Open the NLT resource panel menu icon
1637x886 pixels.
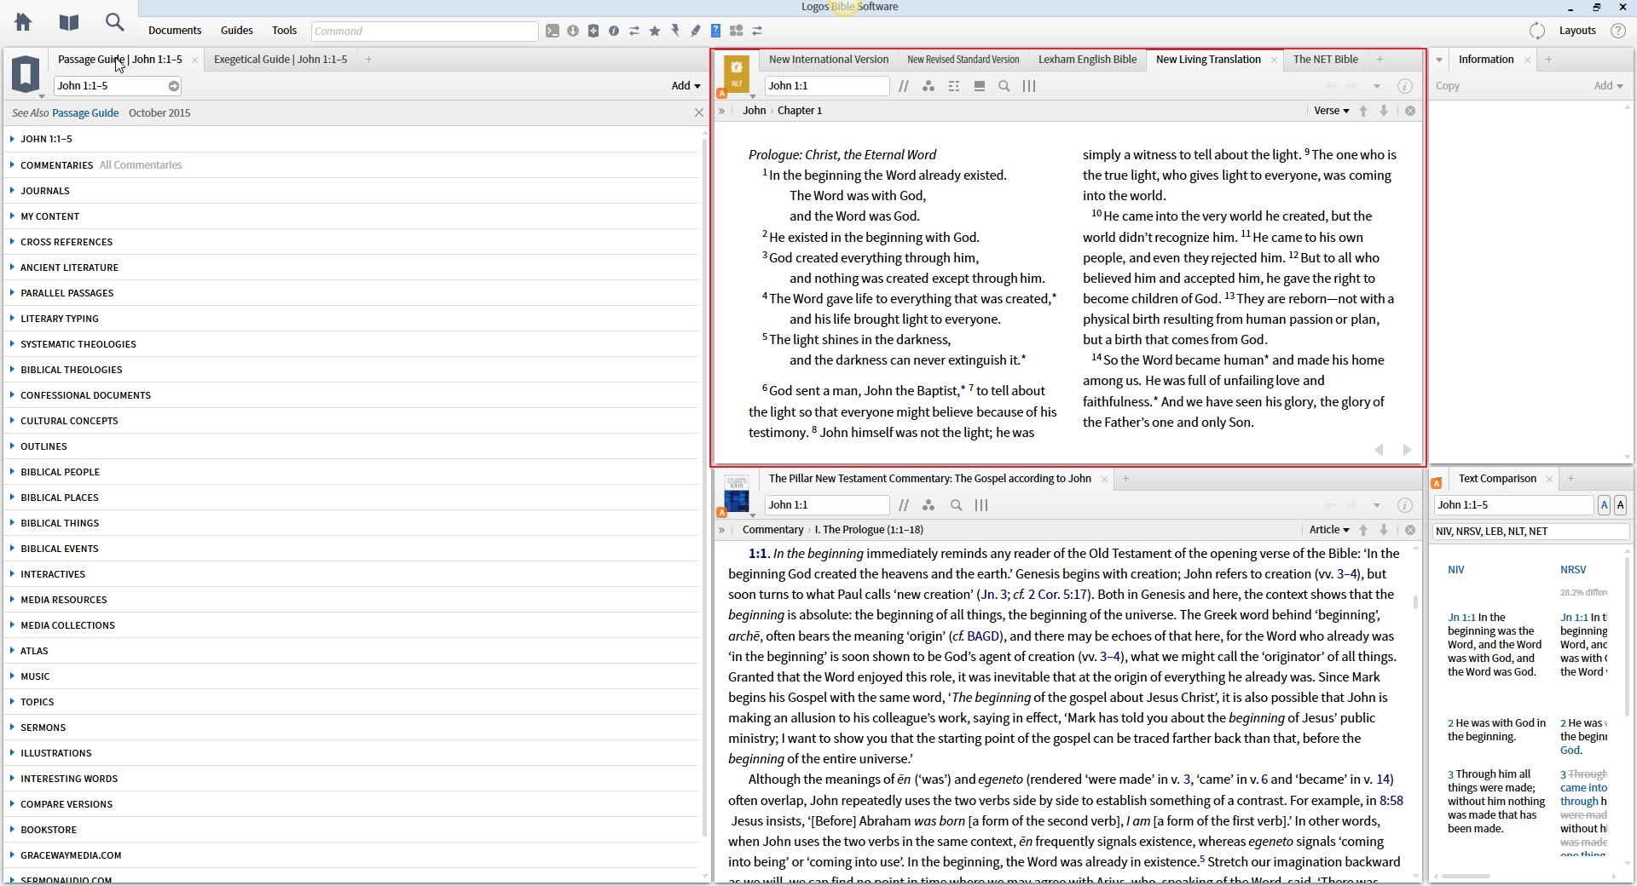click(x=737, y=75)
